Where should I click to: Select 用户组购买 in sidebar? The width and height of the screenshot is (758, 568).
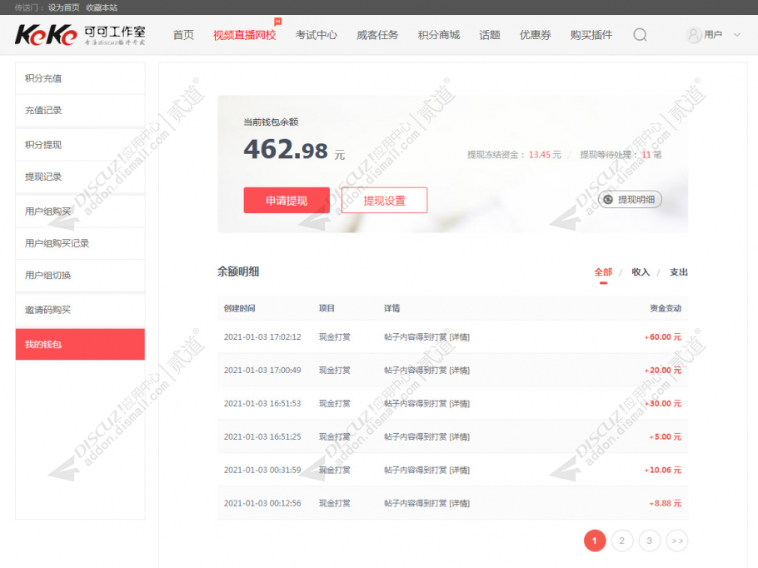80,212
